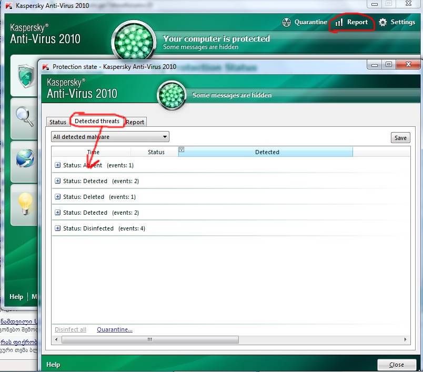Expand the first Status: Detected group
The width and height of the screenshot is (423, 372).
click(57, 181)
